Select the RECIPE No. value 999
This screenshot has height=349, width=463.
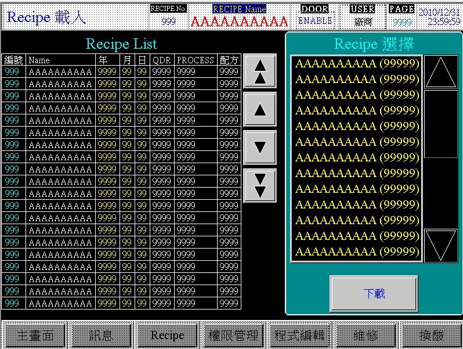[x=169, y=21]
